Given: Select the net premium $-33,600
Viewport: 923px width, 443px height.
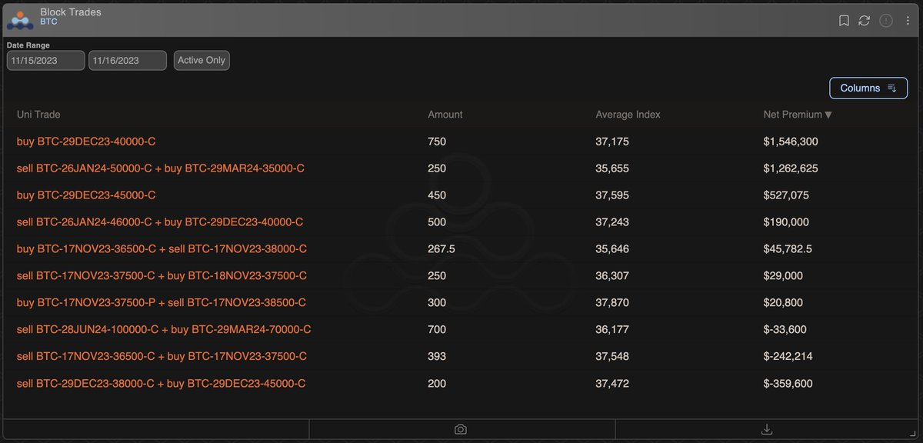Looking at the screenshot, I should tap(785, 329).
